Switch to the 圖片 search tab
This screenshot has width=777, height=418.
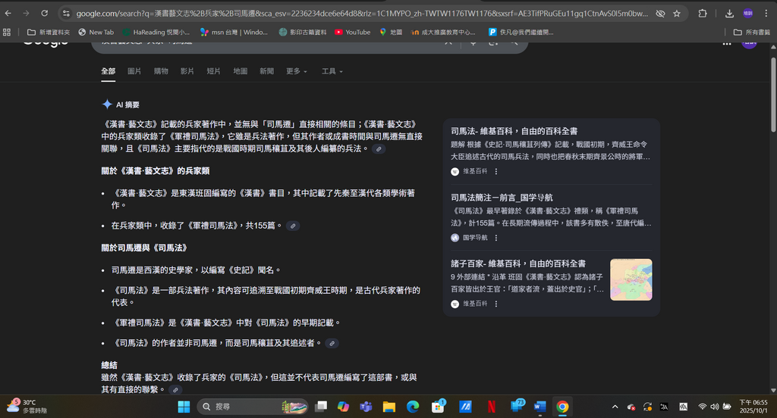tap(134, 71)
